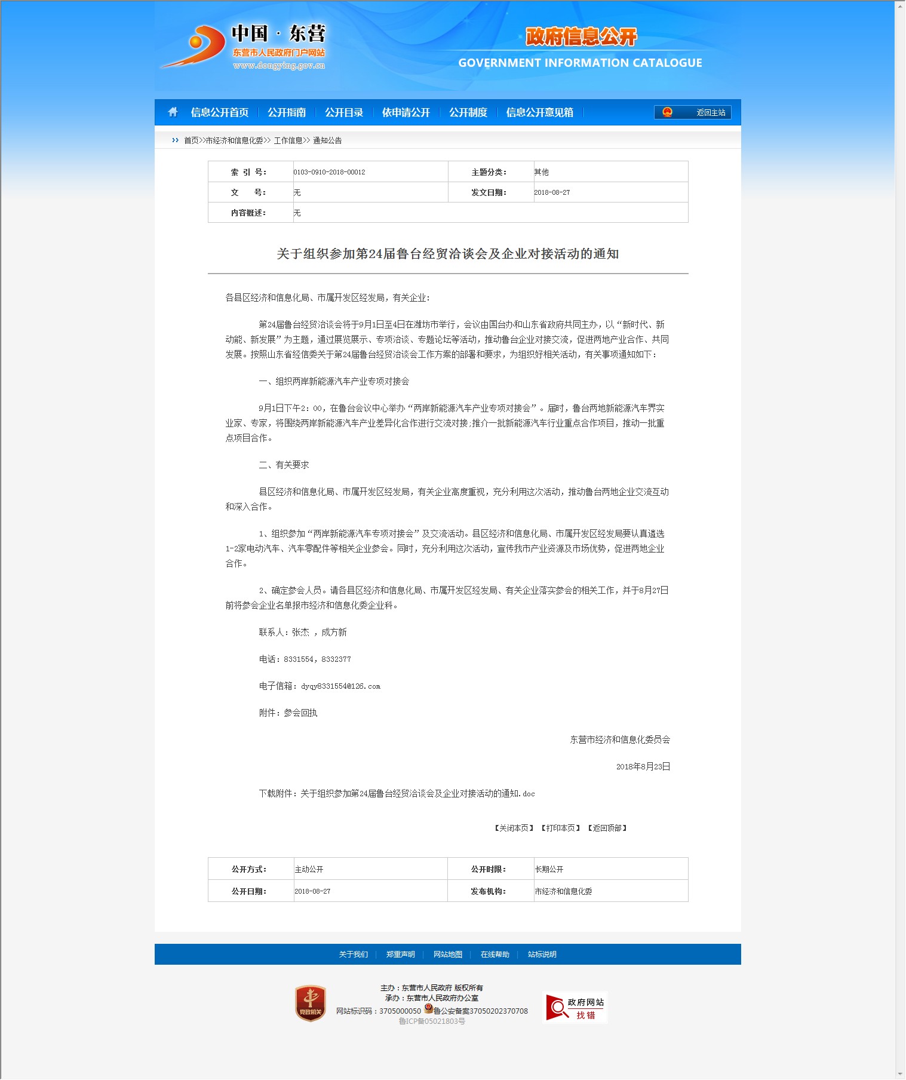Click 市经济和信息化委 breadcrumb link
The width and height of the screenshot is (906, 1080).
click(x=234, y=140)
